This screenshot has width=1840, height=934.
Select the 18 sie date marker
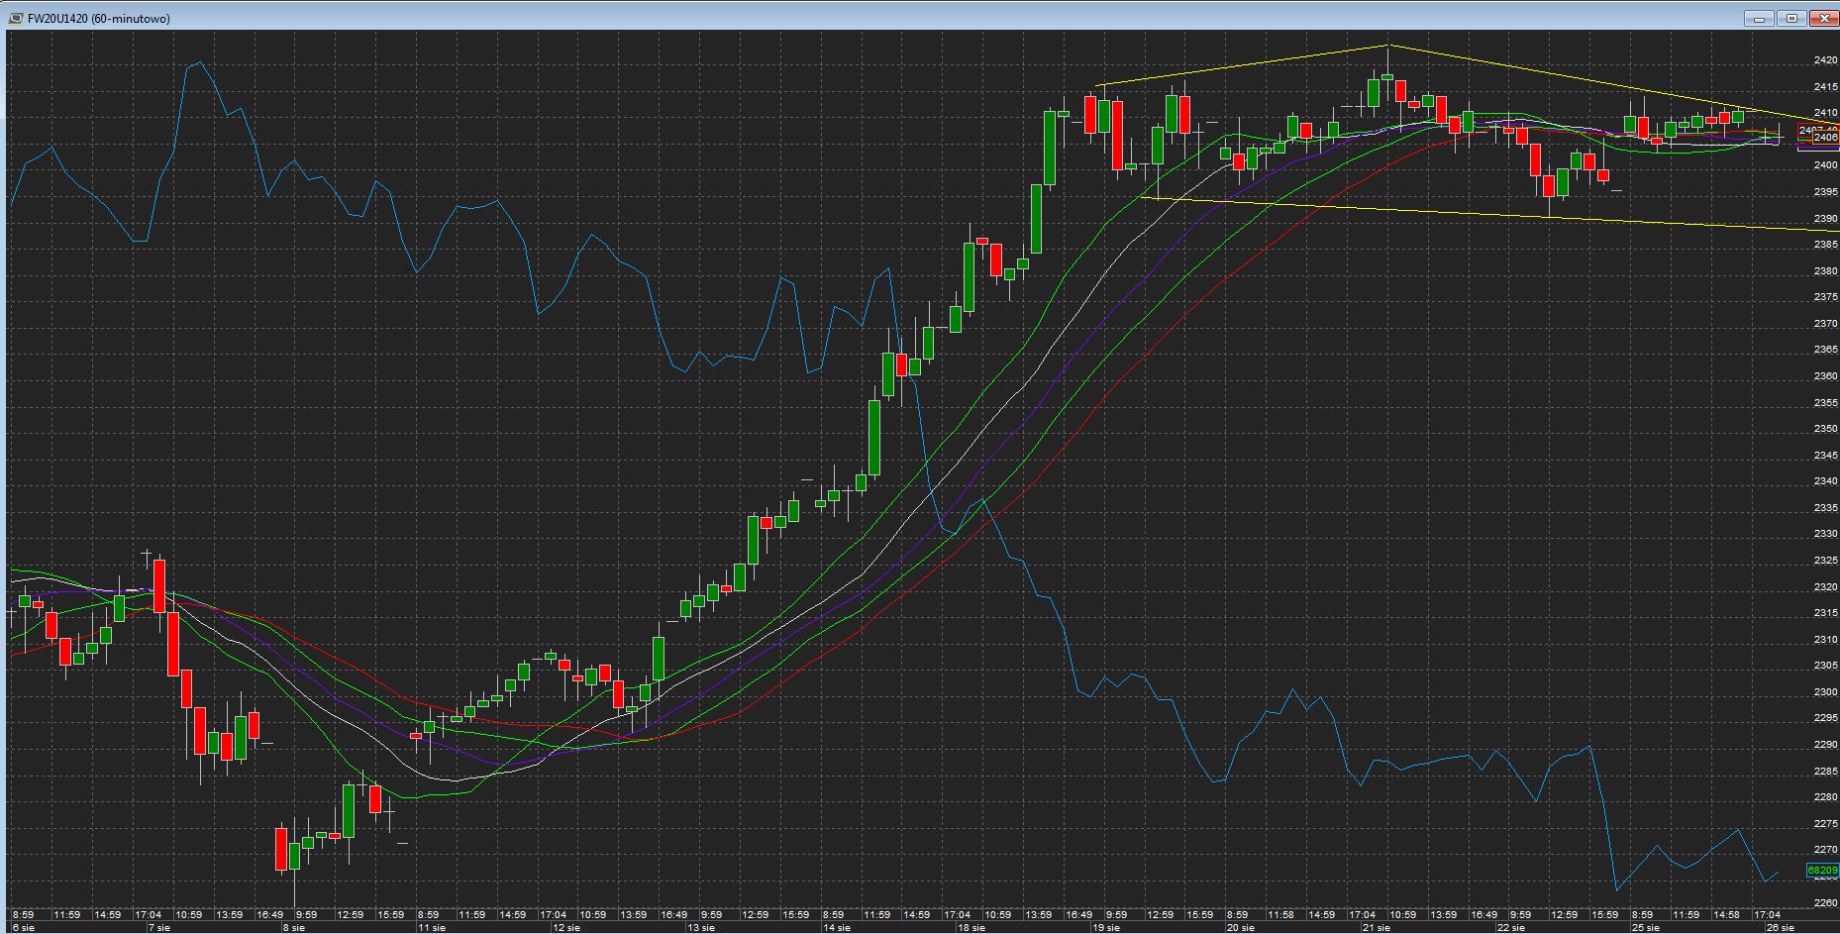(x=971, y=928)
